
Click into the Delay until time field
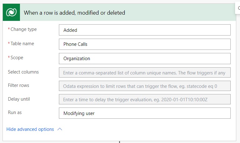145,99
